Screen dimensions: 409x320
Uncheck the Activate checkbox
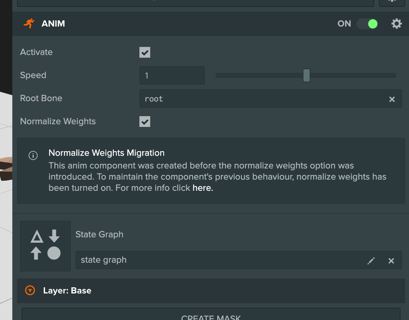tap(144, 52)
